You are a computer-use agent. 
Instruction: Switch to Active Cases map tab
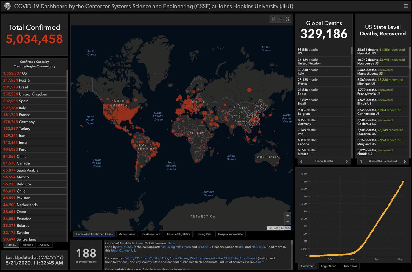click(127, 234)
